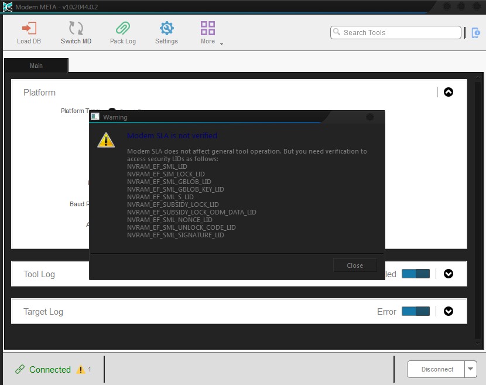Click the Warning dialog window icon
The width and height of the screenshot is (486, 385).
point(95,117)
